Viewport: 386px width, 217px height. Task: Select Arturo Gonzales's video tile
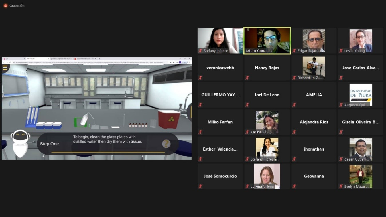[x=267, y=40]
